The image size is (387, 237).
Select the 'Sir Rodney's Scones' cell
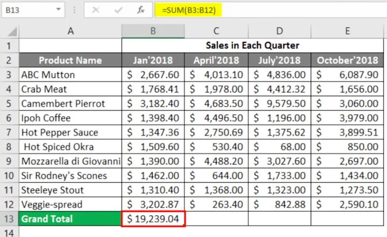[70, 176]
